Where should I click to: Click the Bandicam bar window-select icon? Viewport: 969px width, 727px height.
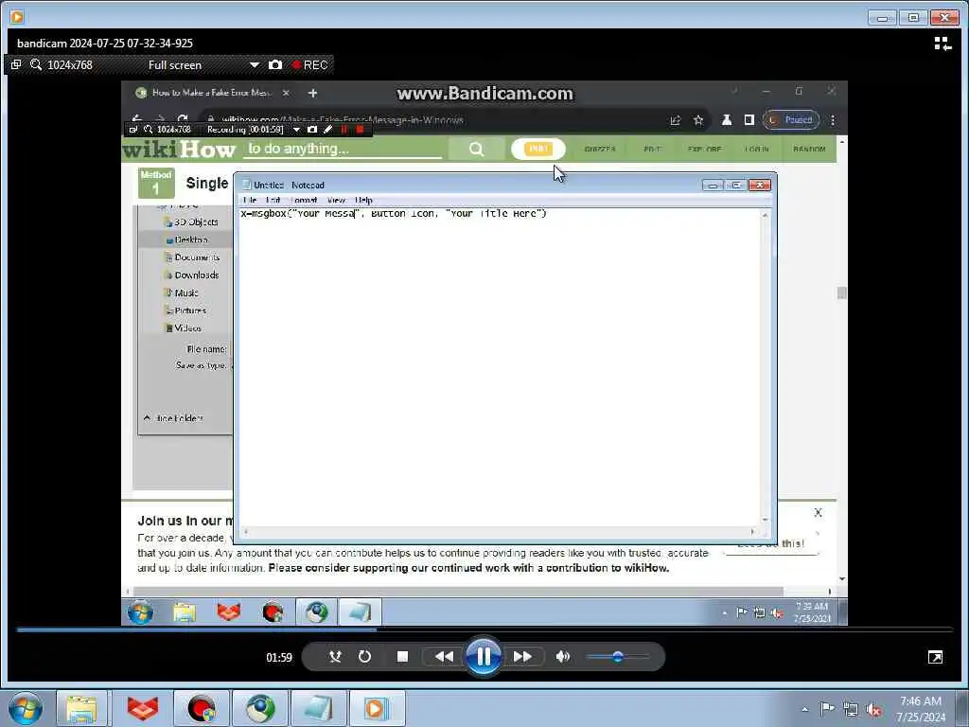tap(16, 64)
